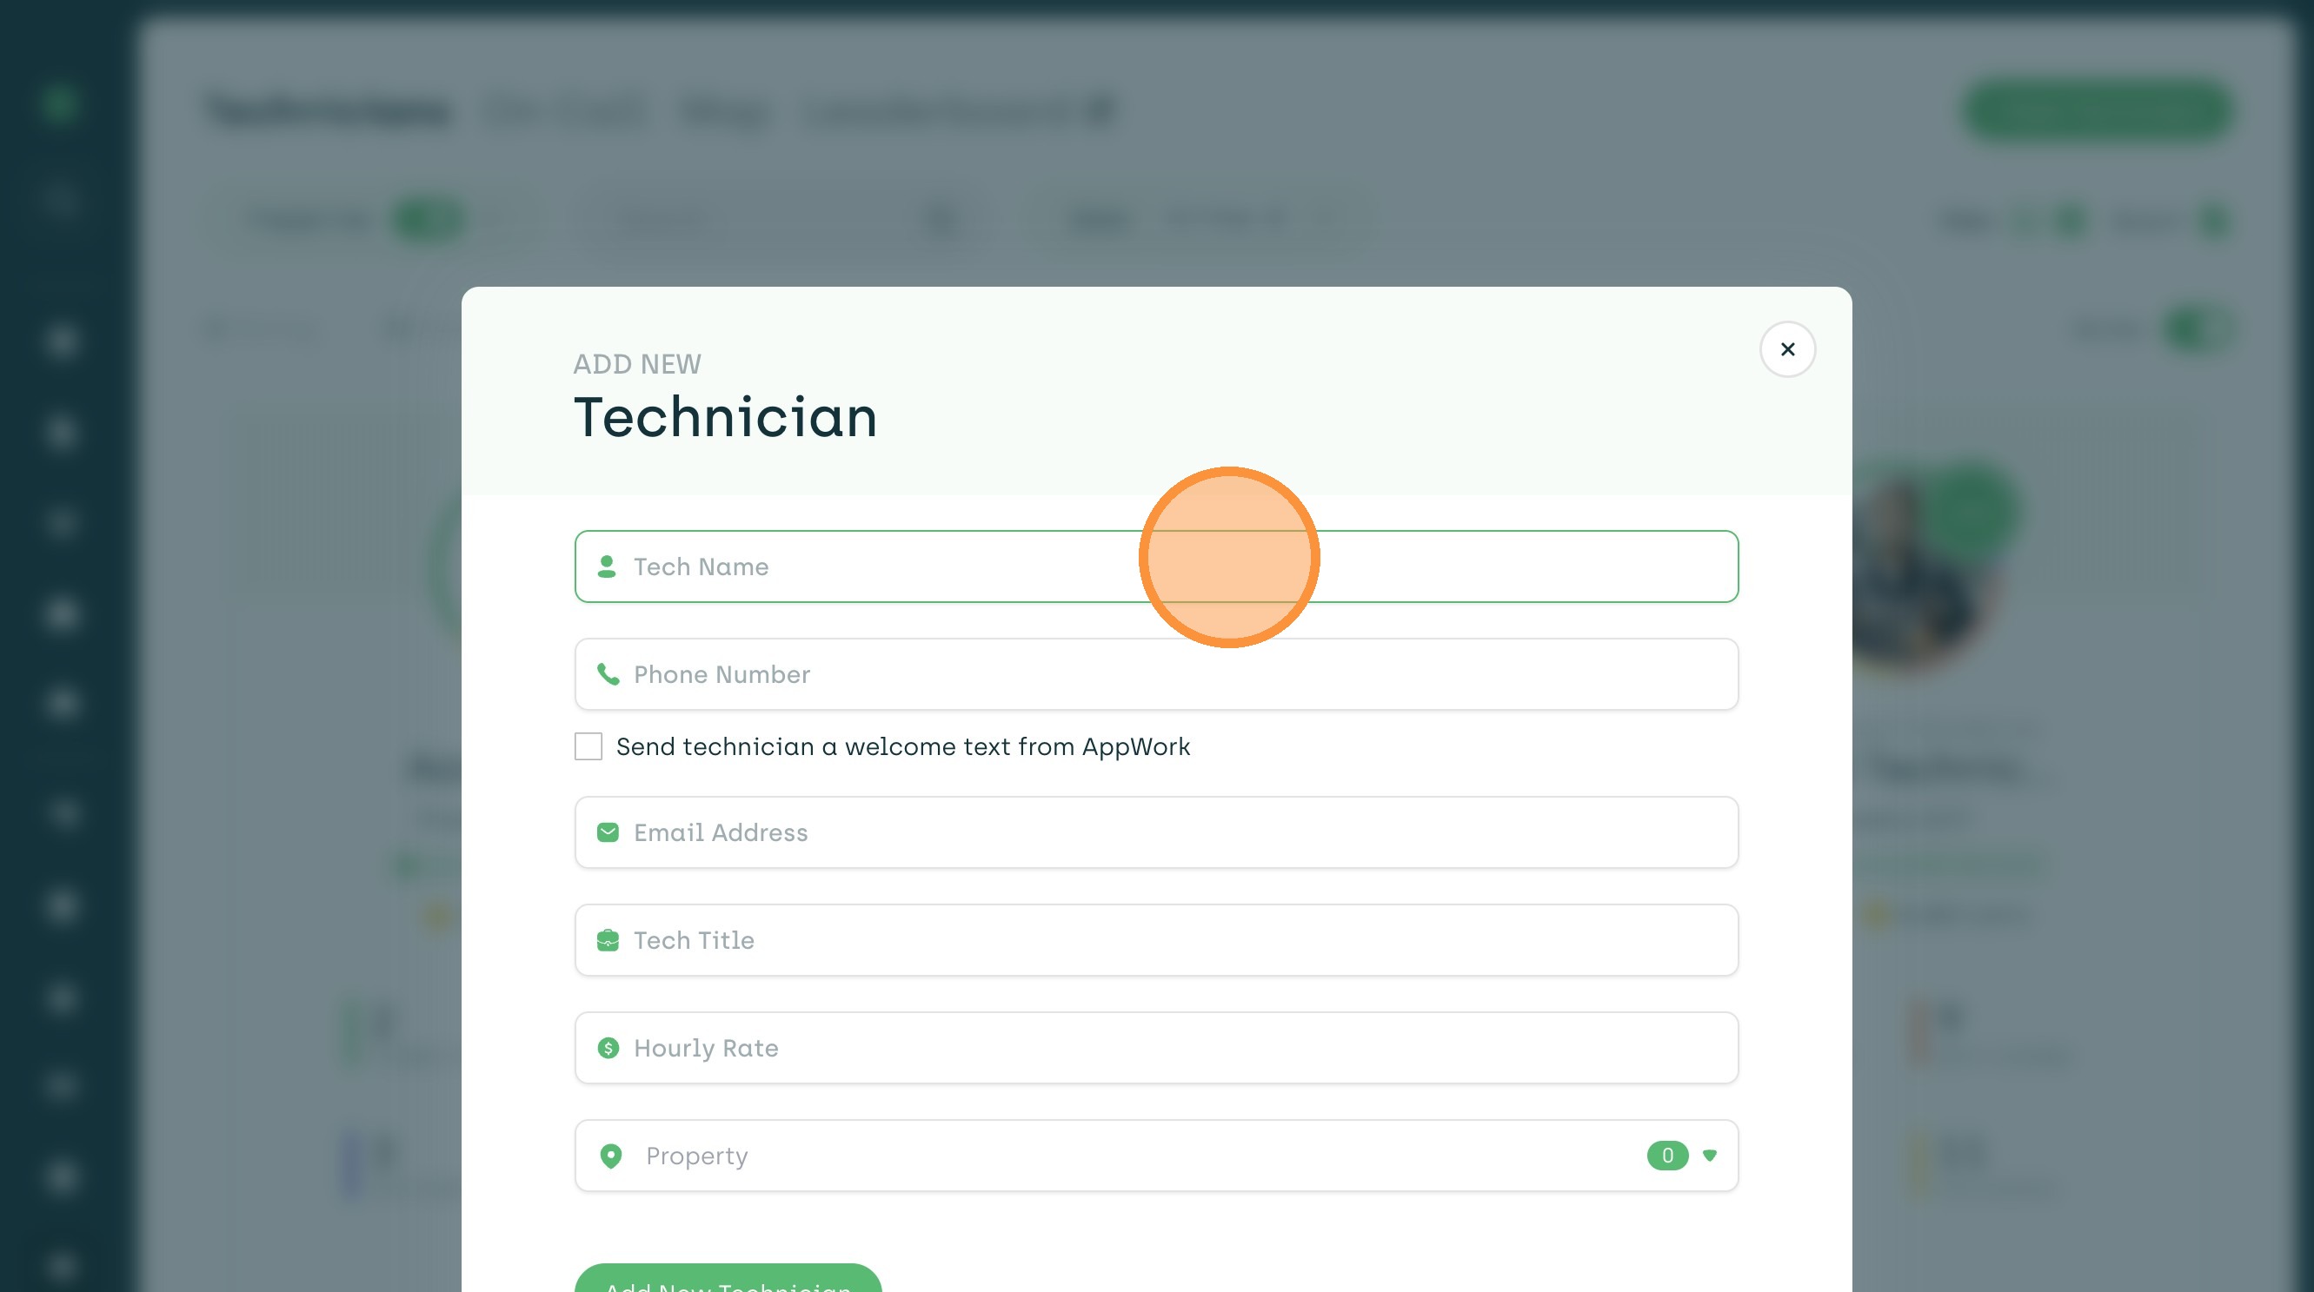Click the dollar icon in Hourly Rate field

click(608, 1048)
